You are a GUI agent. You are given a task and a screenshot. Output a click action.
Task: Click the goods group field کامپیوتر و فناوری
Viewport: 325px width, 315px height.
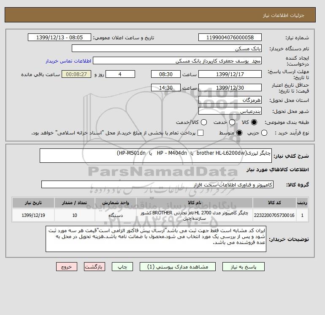[x=157, y=184]
